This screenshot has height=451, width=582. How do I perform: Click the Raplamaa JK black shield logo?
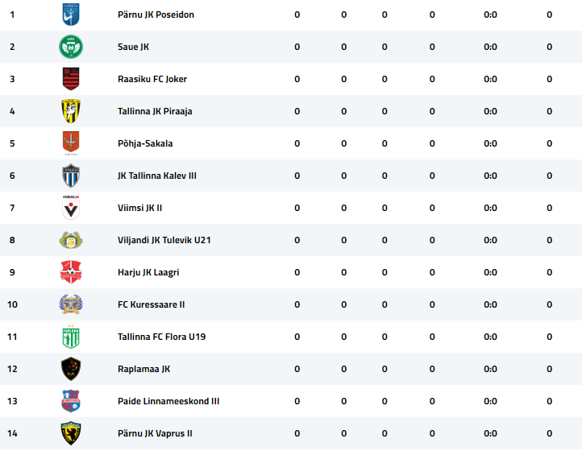click(x=71, y=369)
